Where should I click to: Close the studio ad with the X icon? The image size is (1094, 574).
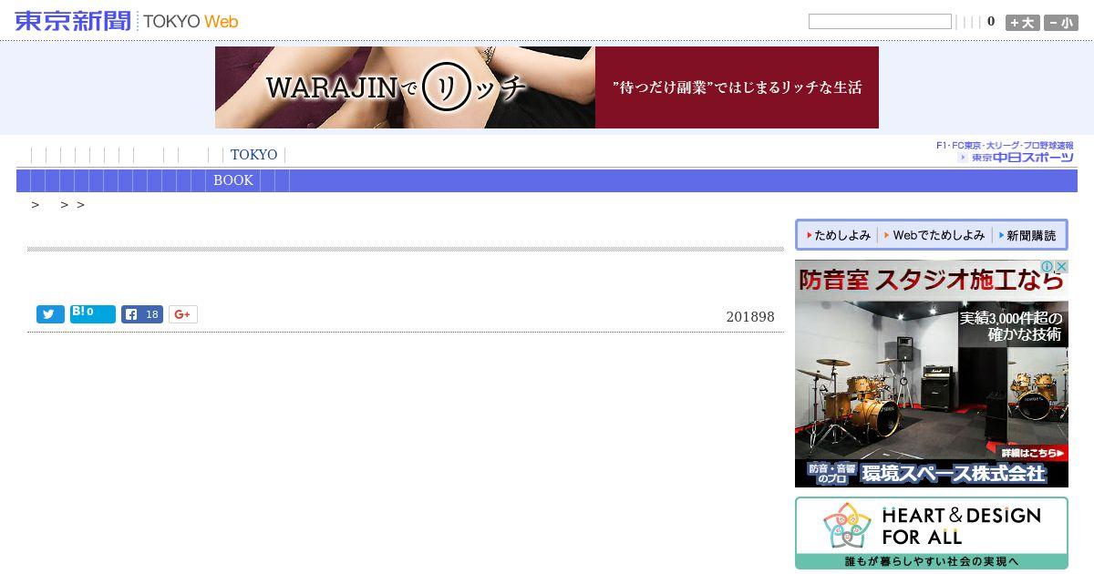pos(1061,267)
